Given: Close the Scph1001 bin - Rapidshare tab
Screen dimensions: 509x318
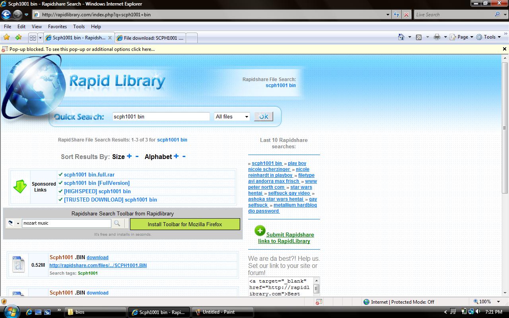Looking at the screenshot, I should tap(110, 38).
